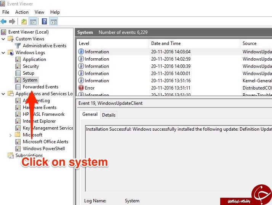Click the Event Viewer (Local) root icon
This screenshot has height=205, width=272.
pos(3,32)
